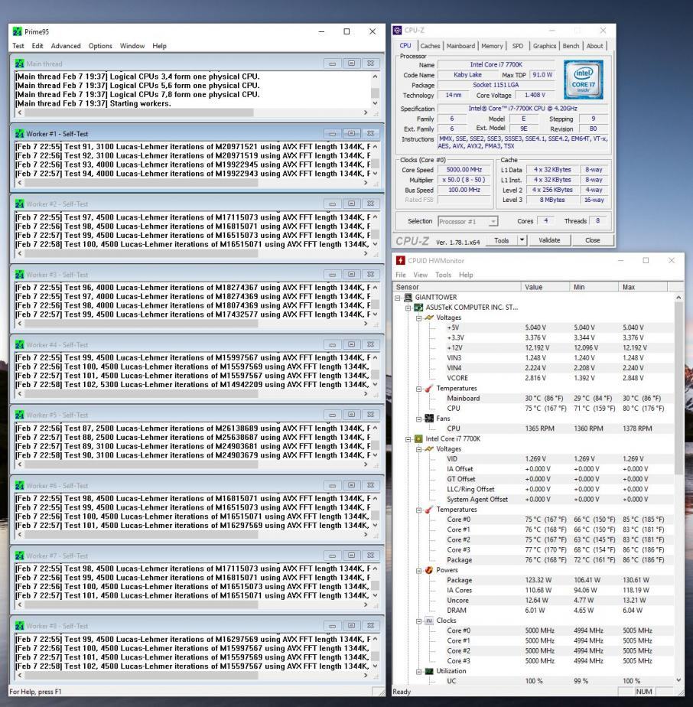Collapse the Clocks node in HWMonitor
Image resolution: width=693 pixels, height=707 pixels.
pos(419,621)
